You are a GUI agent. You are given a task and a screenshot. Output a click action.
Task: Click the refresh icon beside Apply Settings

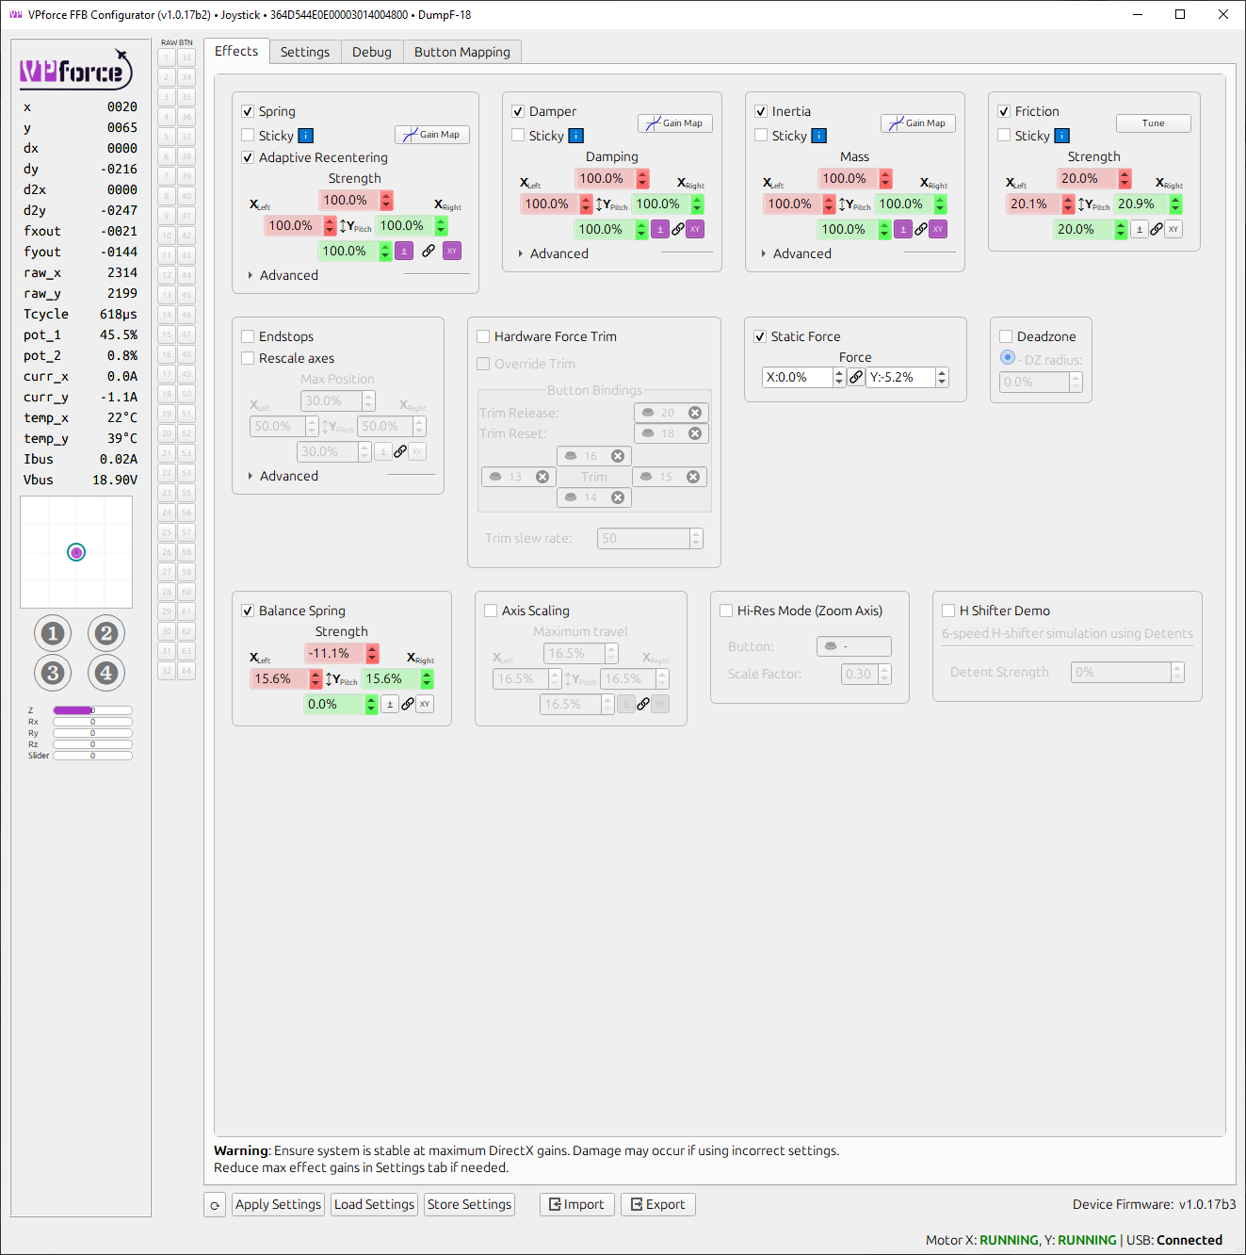coord(214,1204)
